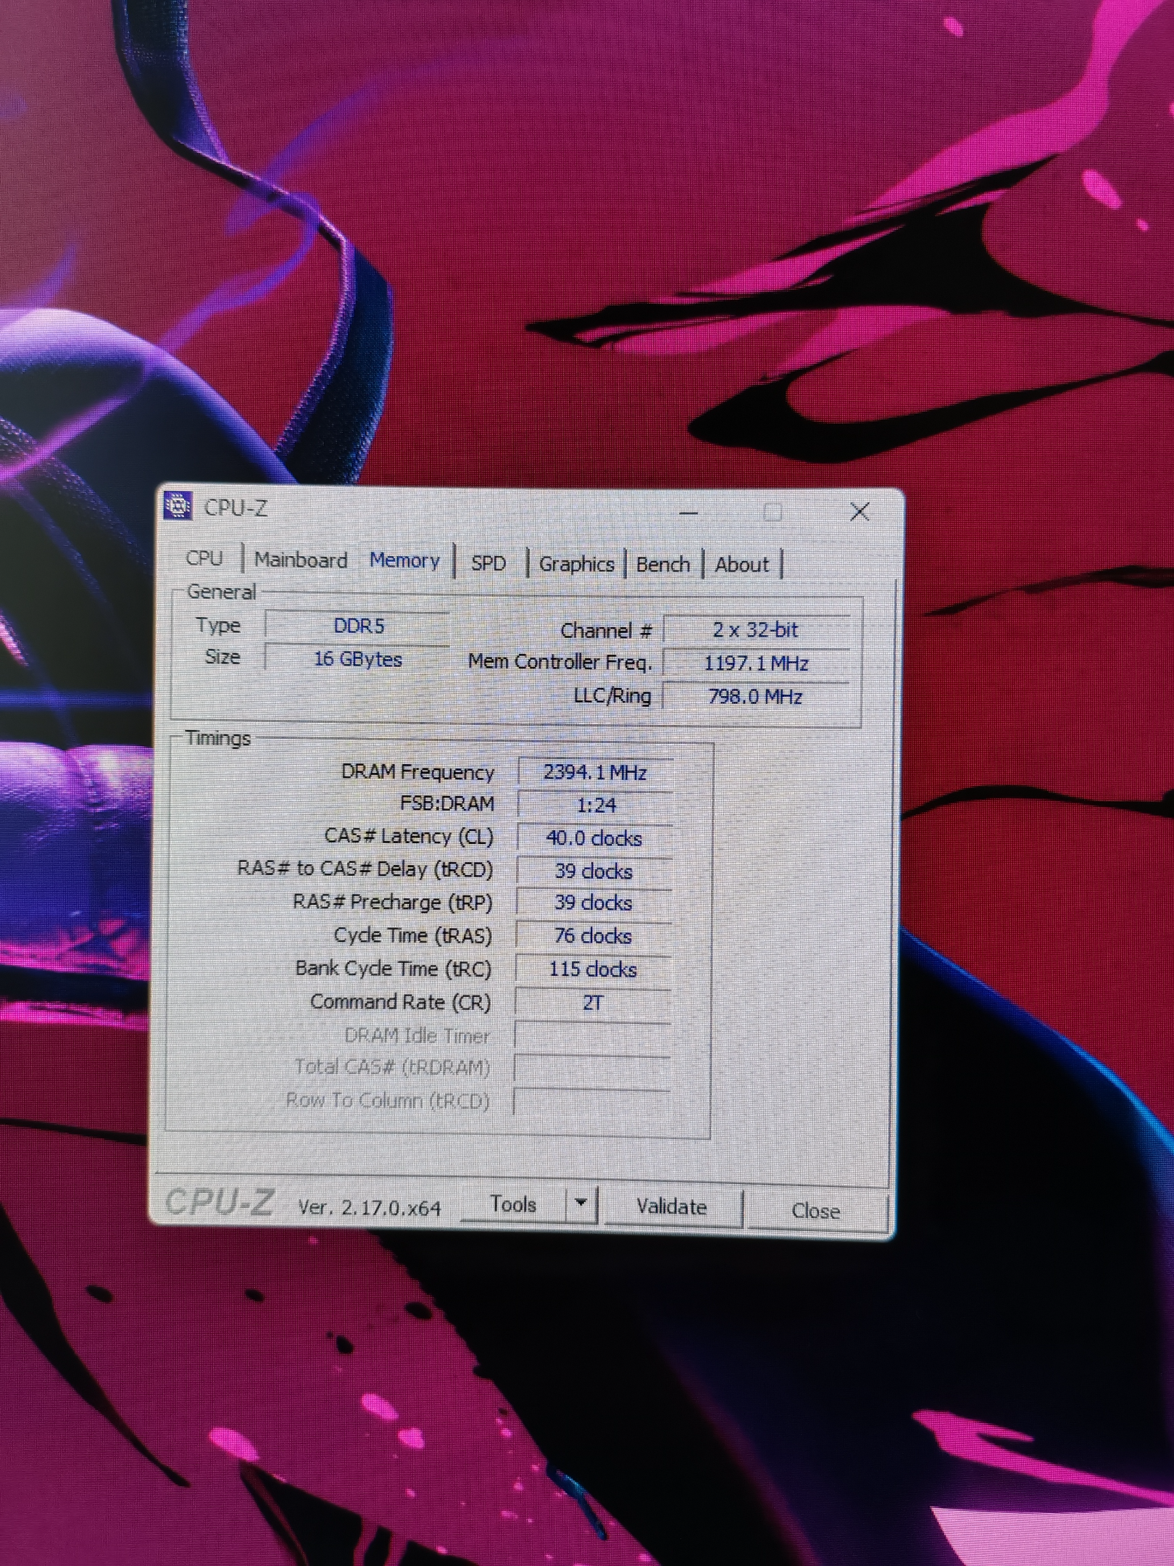Switch to the Mainboard tab

pos(301,560)
